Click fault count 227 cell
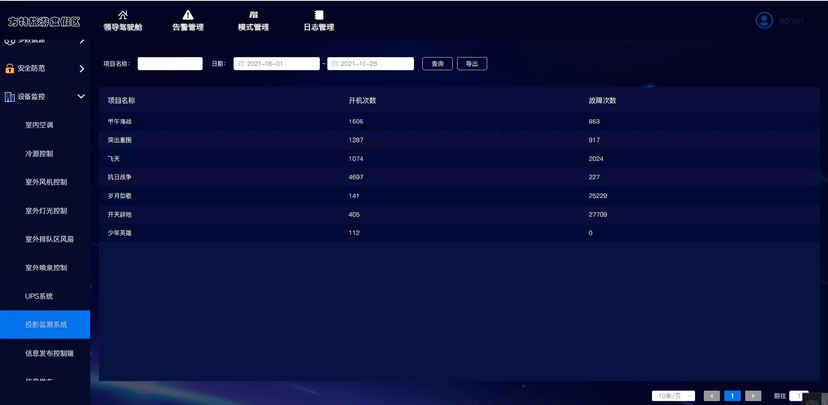 pos(594,177)
